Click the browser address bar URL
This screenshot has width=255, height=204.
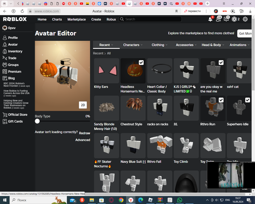coord(46,11)
